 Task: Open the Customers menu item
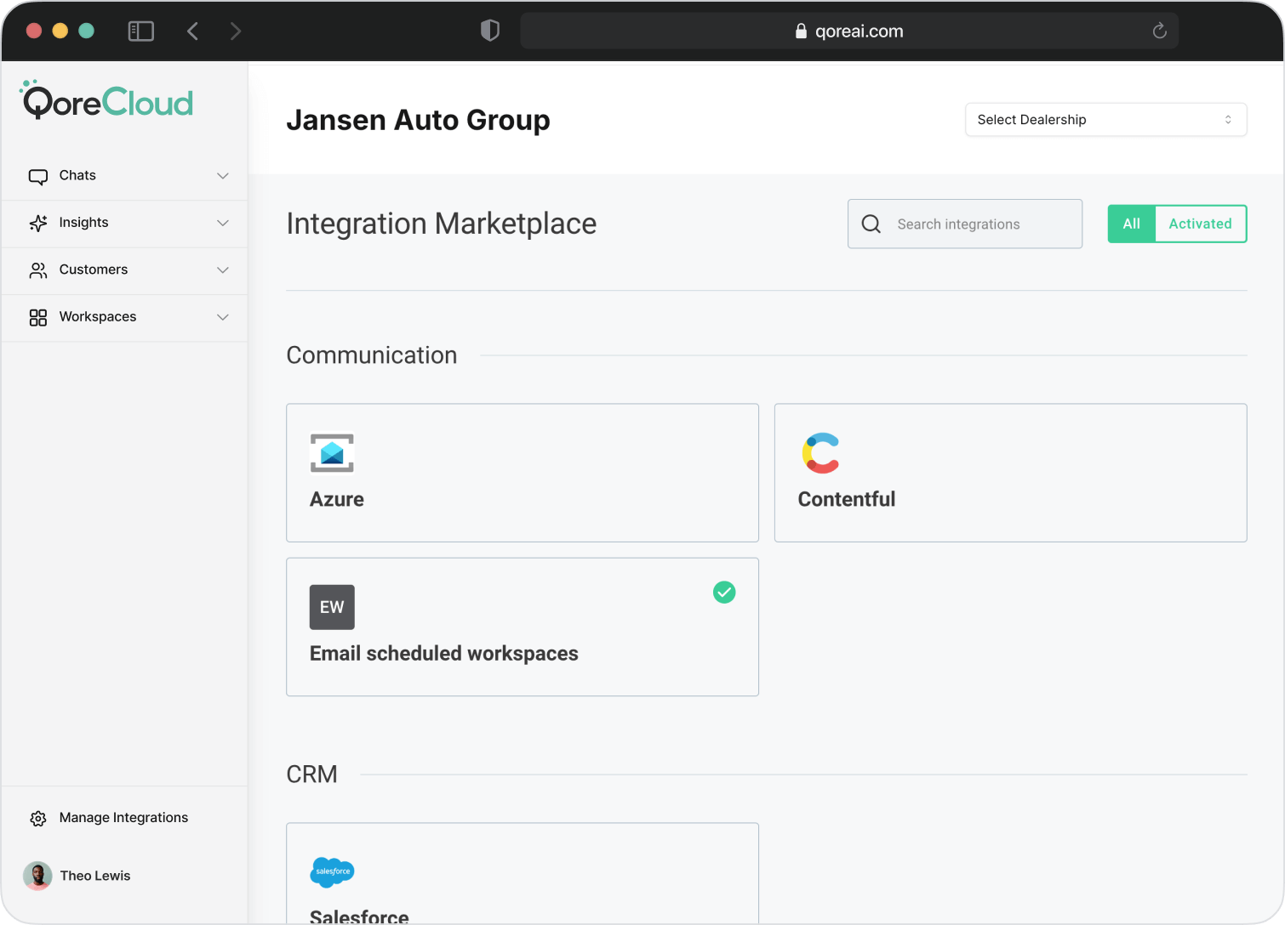(x=93, y=270)
